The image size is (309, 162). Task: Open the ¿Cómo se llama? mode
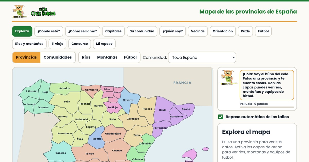pos(83,31)
